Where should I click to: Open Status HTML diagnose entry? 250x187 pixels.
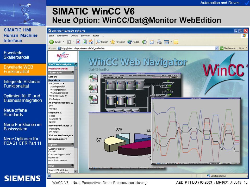(x=55, y=119)
